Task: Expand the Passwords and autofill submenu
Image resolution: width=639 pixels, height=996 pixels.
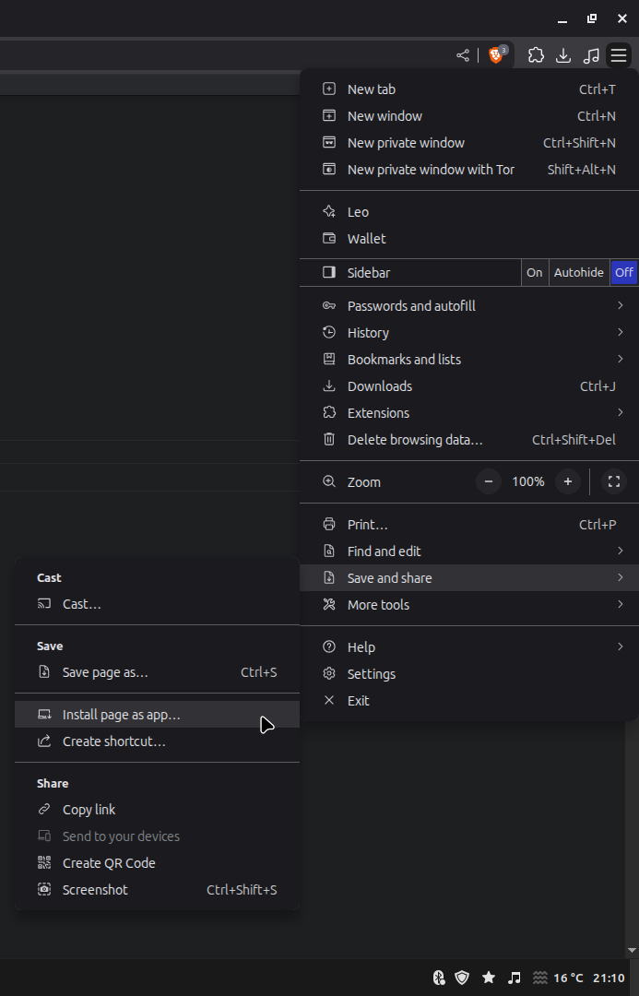Action: pyautogui.click(x=469, y=306)
